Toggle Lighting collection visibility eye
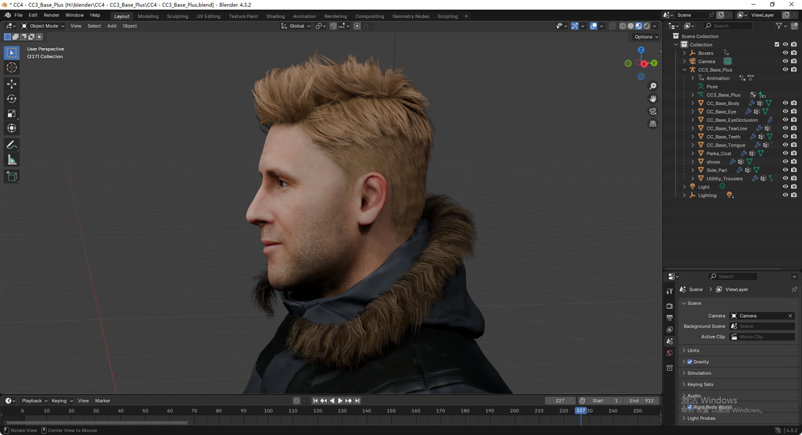The image size is (802, 435). pos(785,195)
